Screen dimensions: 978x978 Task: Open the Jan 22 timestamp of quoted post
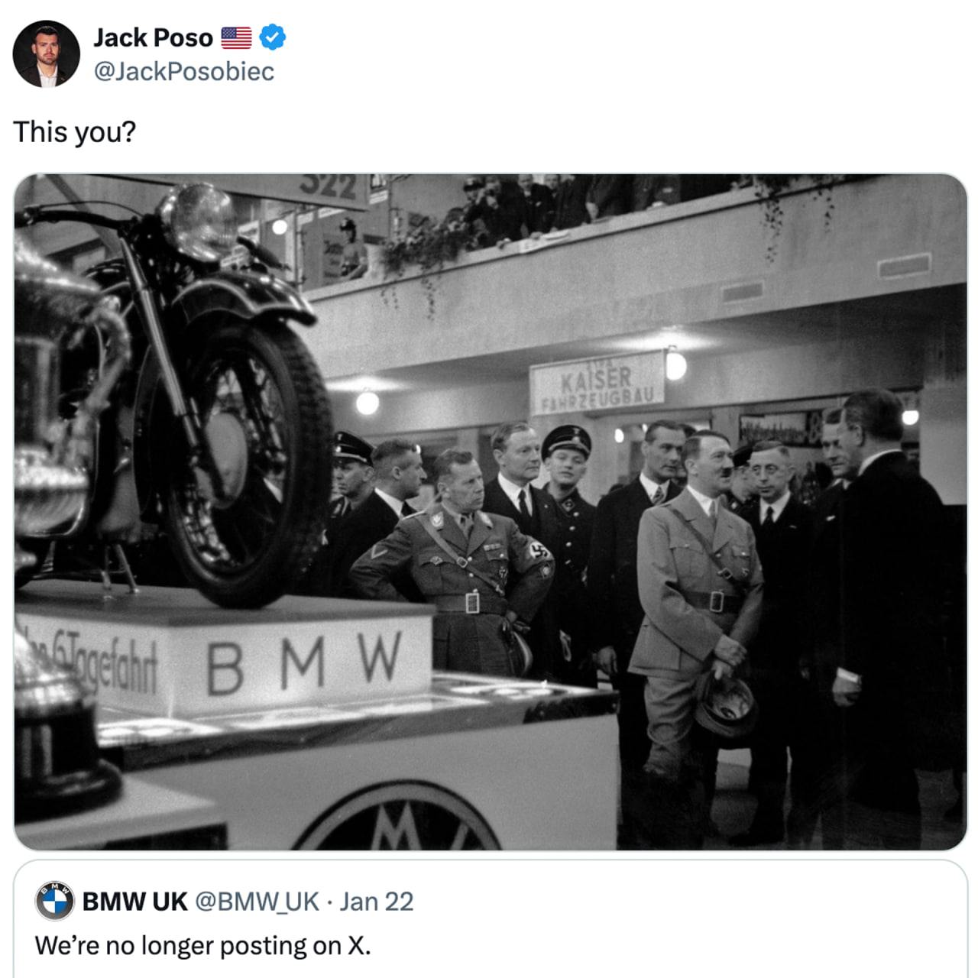(377, 902)
